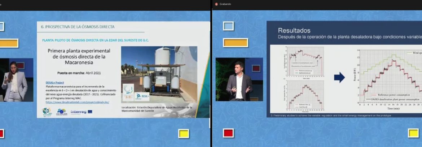Click the 'PLANTA PILOTO DE ÓSMOSIS DIRECTA' subtitle
422x147 pixels.
(95, 40)
